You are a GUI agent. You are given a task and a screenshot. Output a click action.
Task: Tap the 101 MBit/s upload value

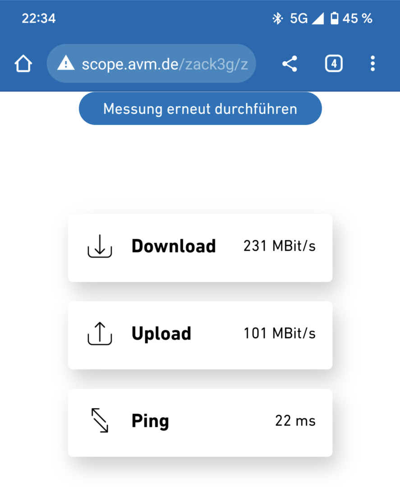pyautogui.click(x=279, y=334)
